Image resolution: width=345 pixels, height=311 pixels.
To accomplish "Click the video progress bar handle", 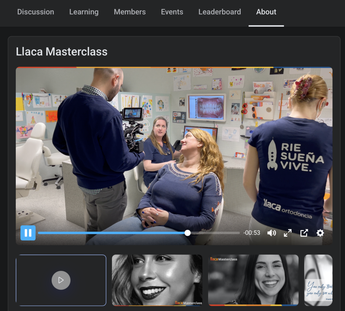I will [x=187, y=233].
